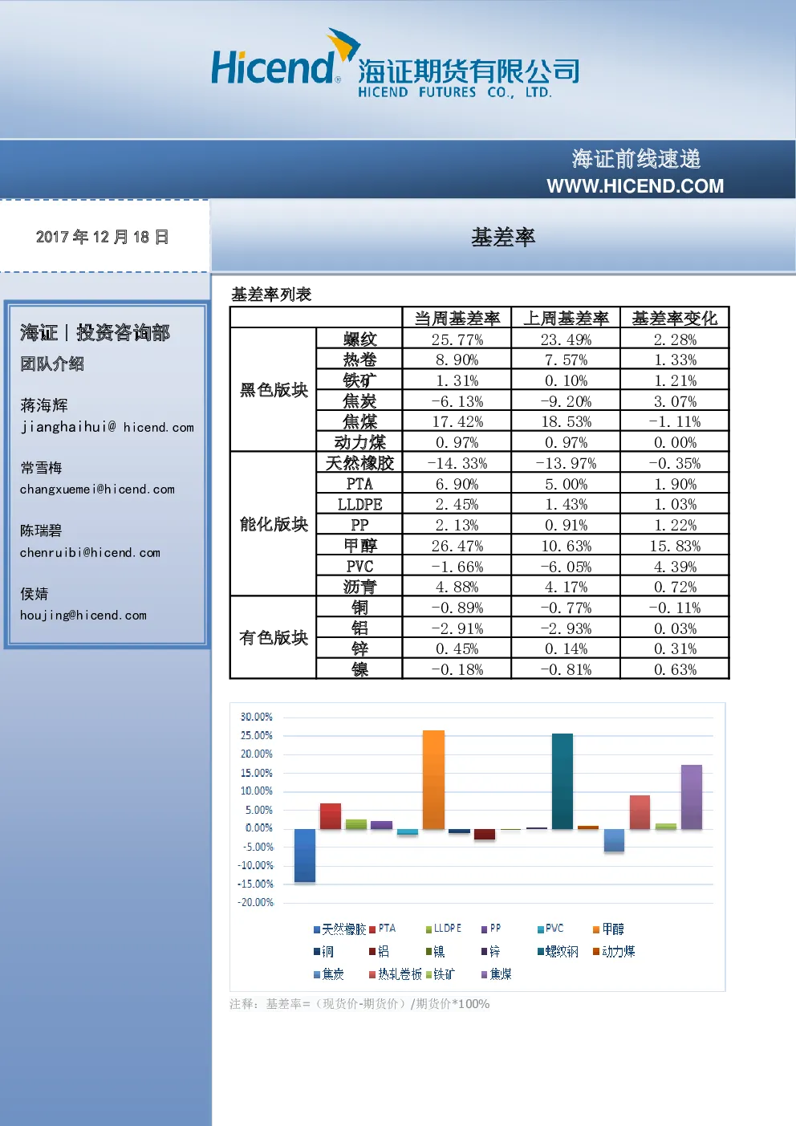Viewport: 796px width, 1126px height.
Task: Click the 螺纹 row label
Action: (359, 339)
